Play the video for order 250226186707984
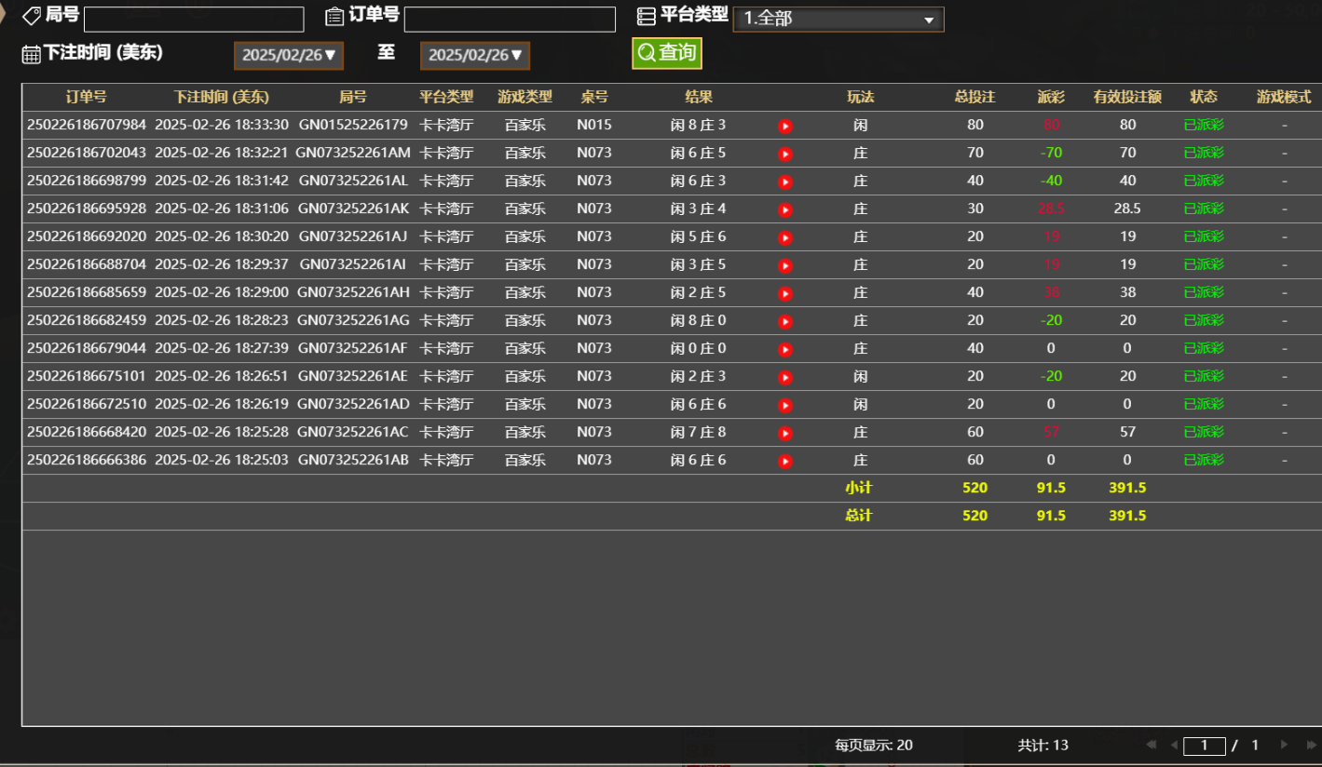Image resolution: width=1322 pixels, height=767 pixels. pyautogui.click(x=784, y=125)
